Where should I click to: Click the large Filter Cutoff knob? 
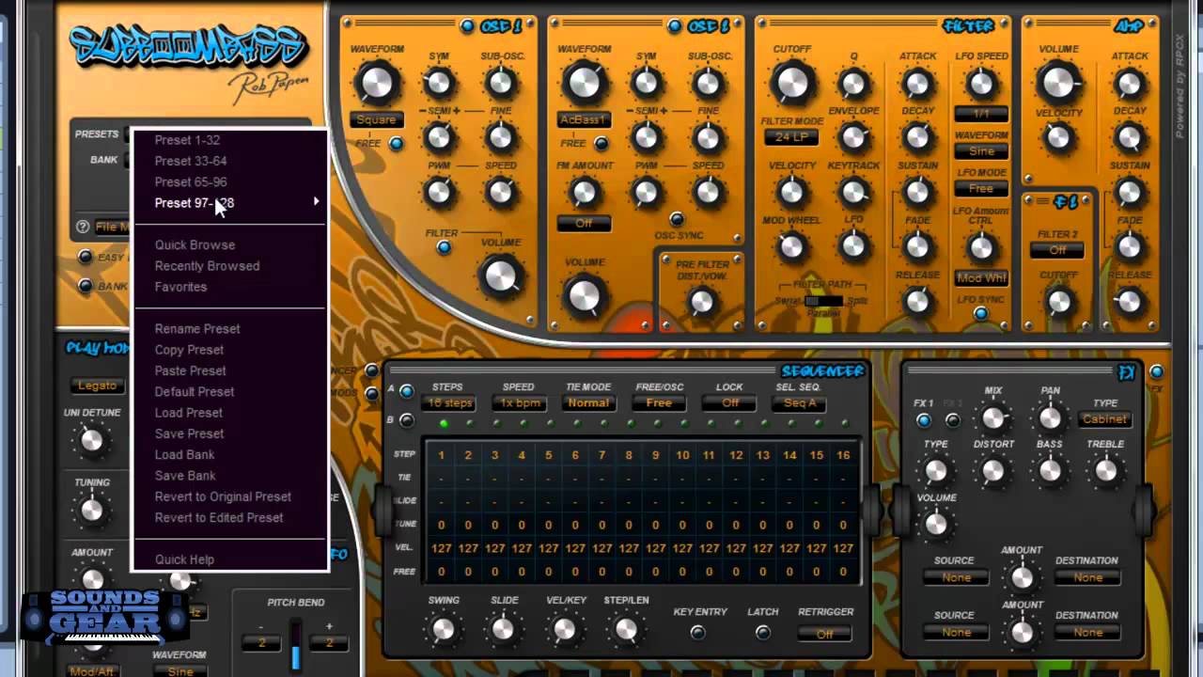click(791, 84)
